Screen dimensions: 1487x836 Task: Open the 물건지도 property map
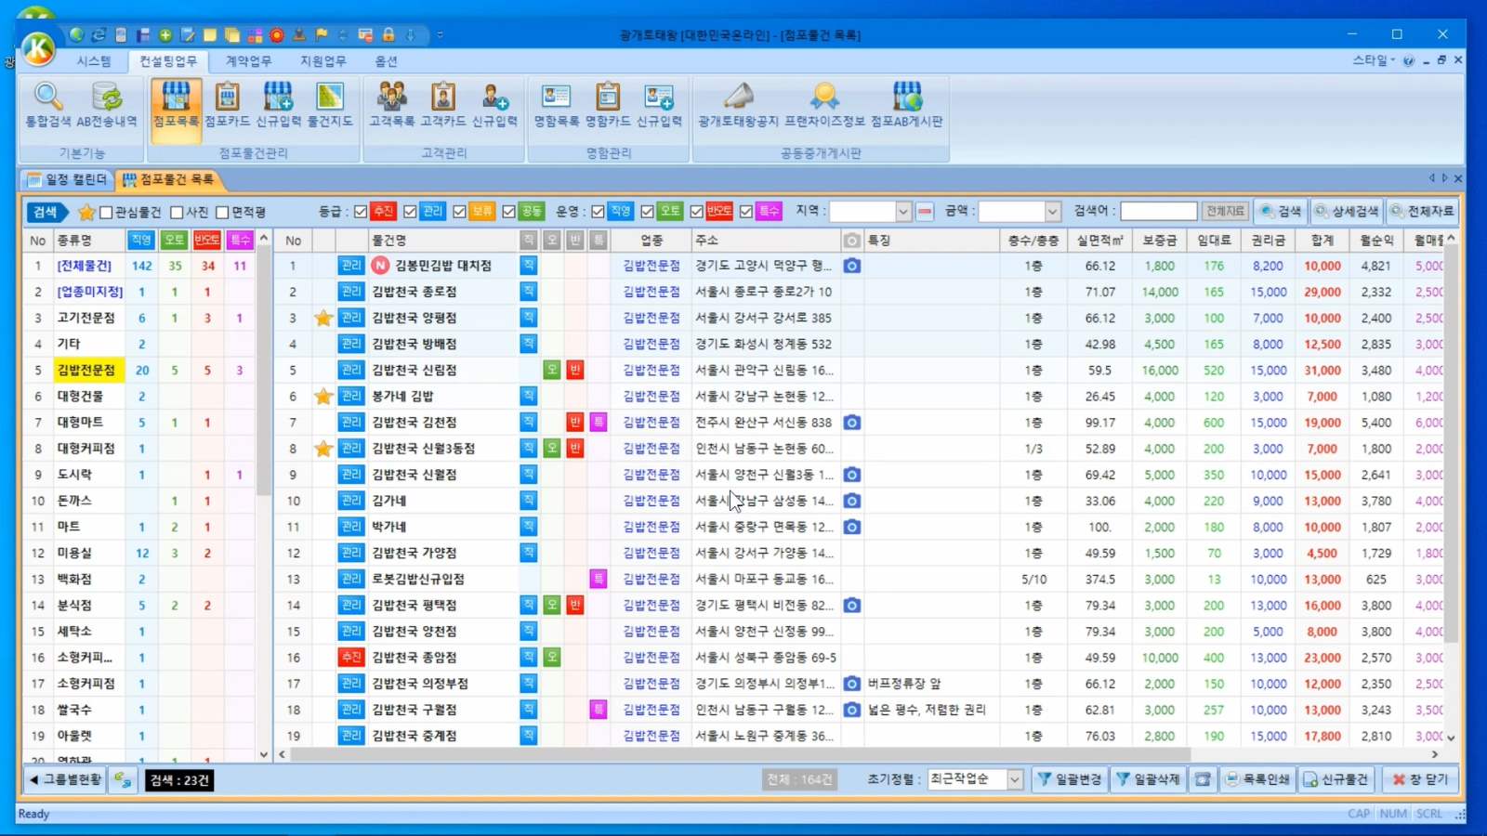coord(330,105)
